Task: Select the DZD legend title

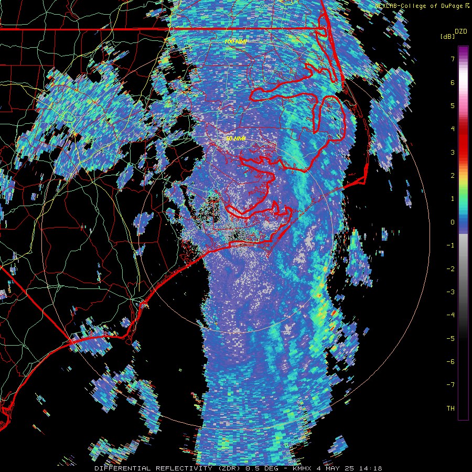Action: tap(461, 31)
